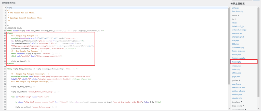
Task: Click the 'j=d.createElement(s)' line 15
Action: point(46,43)
